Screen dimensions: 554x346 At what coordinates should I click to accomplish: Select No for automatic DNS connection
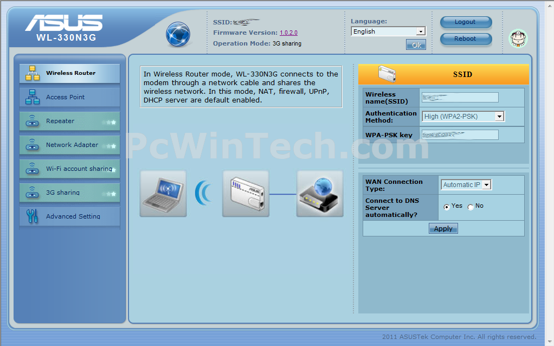tap(471, 207)
